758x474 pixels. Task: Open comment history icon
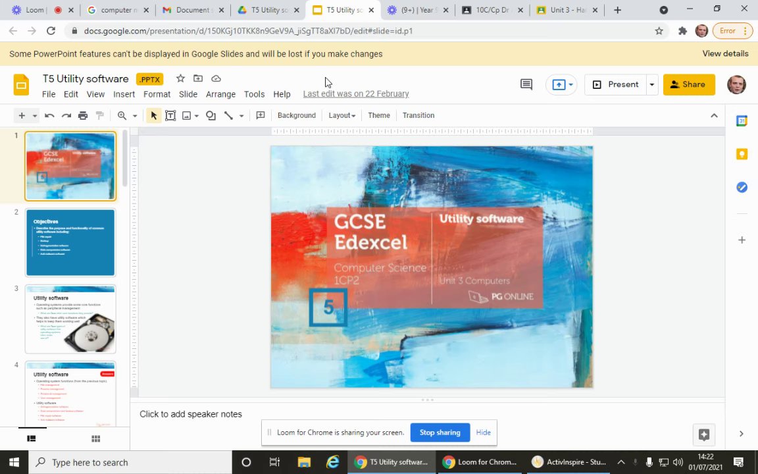coord(526,85)
